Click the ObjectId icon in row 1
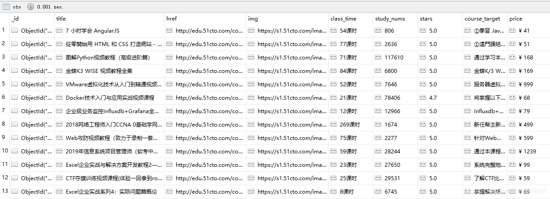The width and height of the screenshot is (550, 199). coord(15,31)
